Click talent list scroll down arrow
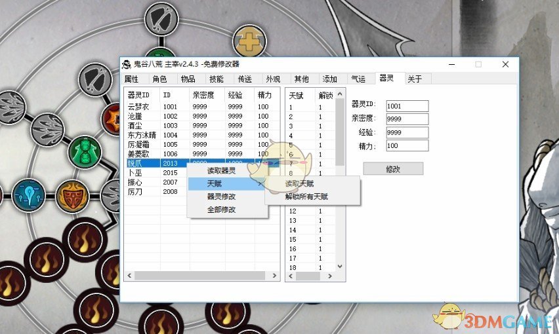This screenshot has height=334, width=559. coord(340,266)
